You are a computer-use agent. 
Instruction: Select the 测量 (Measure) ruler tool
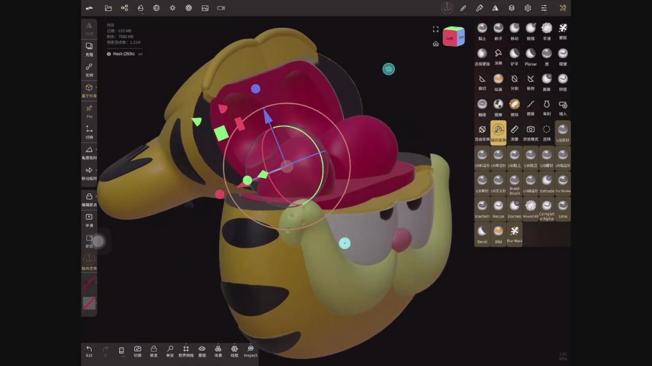click(x=514, y=133)
